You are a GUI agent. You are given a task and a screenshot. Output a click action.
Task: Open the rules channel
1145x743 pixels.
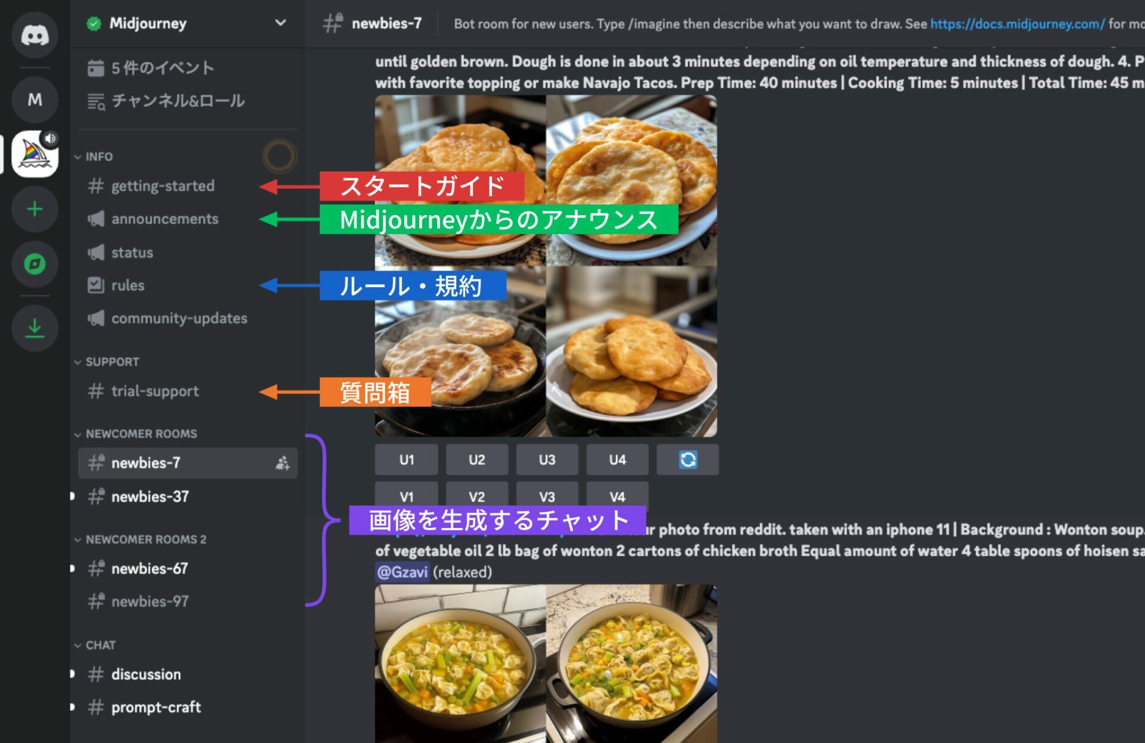click(128, 285)
